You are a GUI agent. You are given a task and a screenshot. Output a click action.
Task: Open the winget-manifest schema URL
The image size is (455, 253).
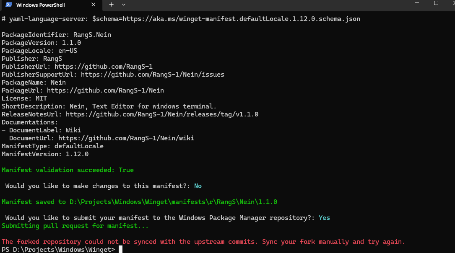[241, 19]
